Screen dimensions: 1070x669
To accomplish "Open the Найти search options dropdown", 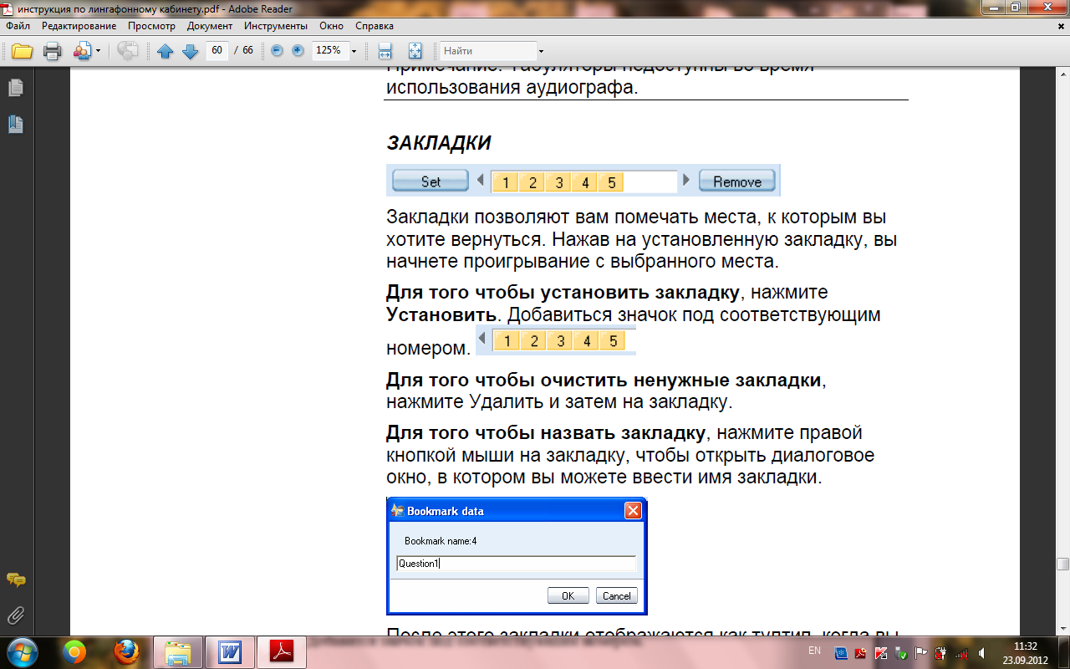I will coord(541,51).
